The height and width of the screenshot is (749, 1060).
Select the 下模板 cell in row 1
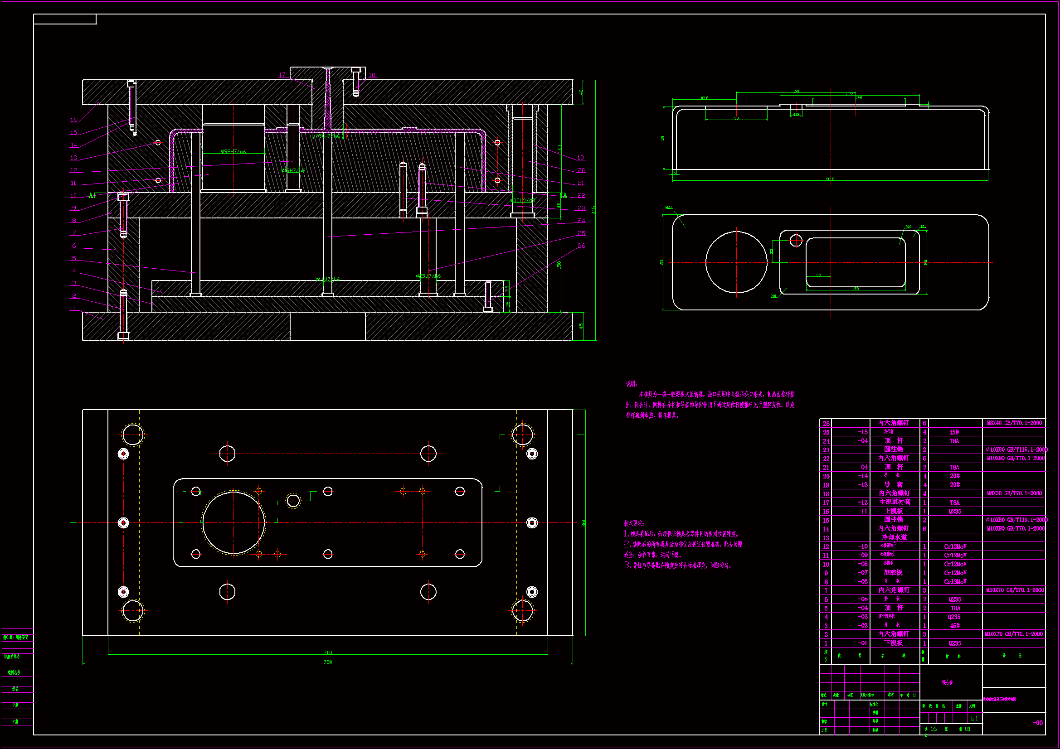pos(893,643)
